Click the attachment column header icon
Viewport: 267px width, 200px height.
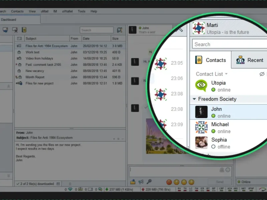click(x=19, y=38)
